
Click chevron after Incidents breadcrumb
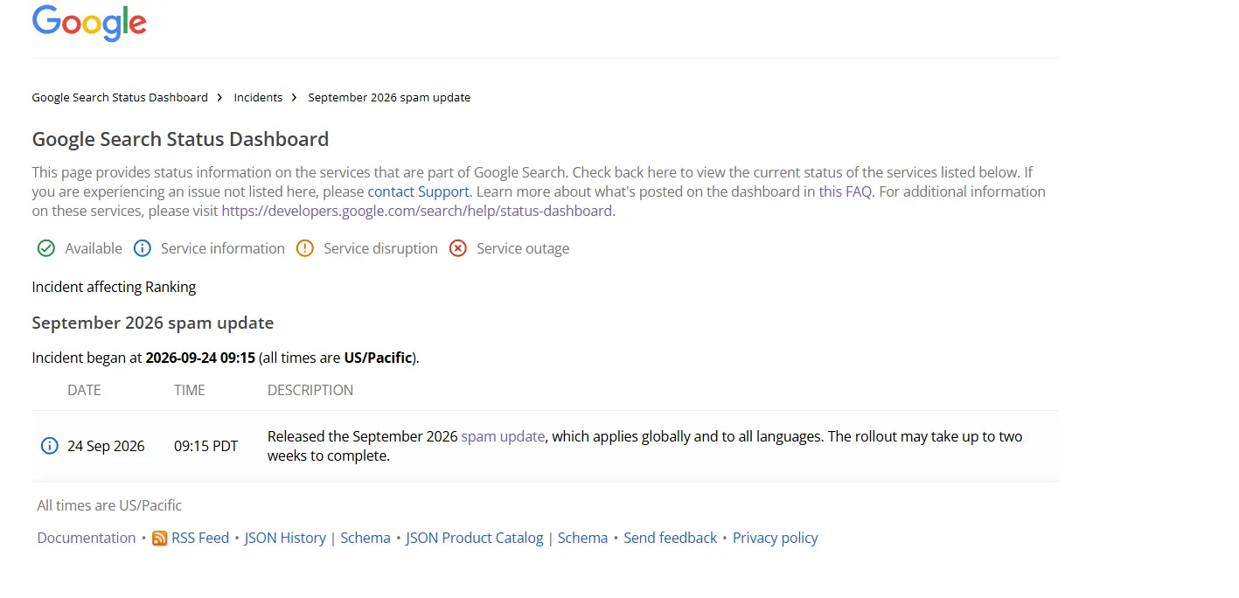pos(295,98)
